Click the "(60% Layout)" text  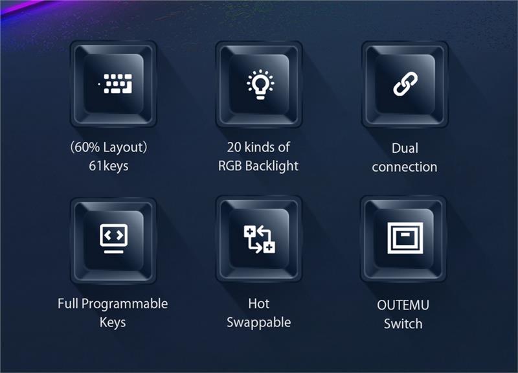109,148
